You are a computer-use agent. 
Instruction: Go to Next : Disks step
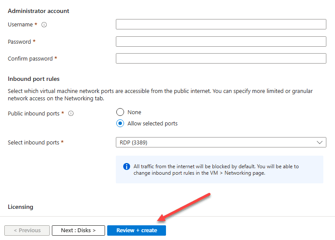pyautogui.click(x=78, y=230)
